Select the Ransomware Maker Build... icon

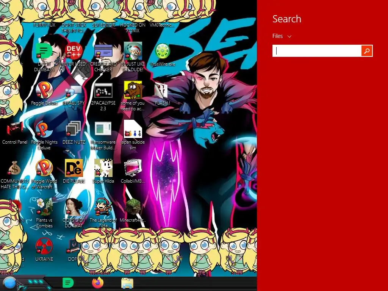coord(103,129)
